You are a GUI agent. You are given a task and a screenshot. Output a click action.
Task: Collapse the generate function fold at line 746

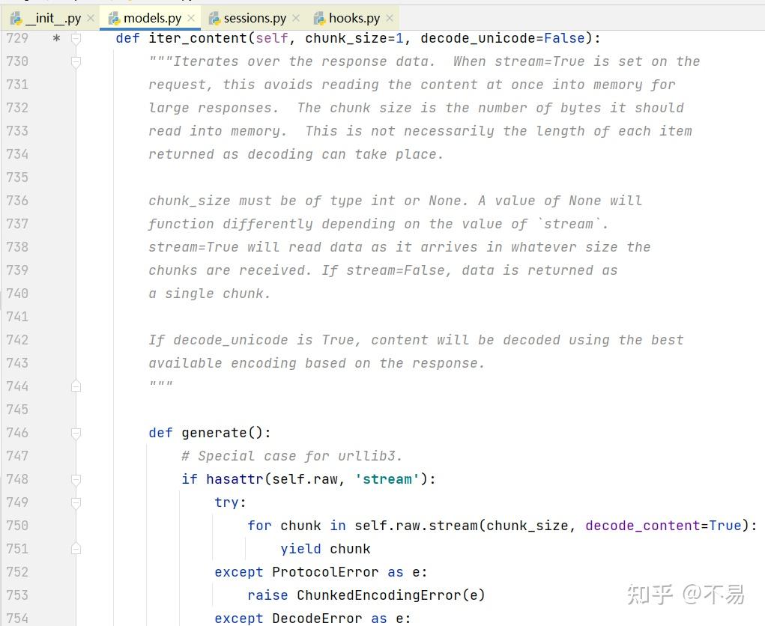(x=76, y=433)
